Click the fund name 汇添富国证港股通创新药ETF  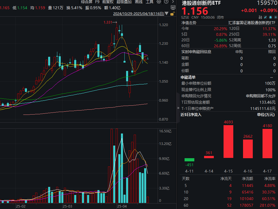click(252, 23)
